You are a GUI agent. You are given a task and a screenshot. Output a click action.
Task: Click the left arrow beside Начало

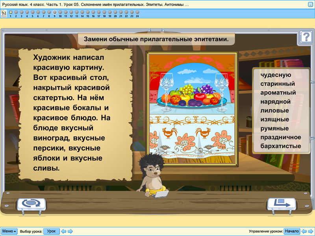304,232
